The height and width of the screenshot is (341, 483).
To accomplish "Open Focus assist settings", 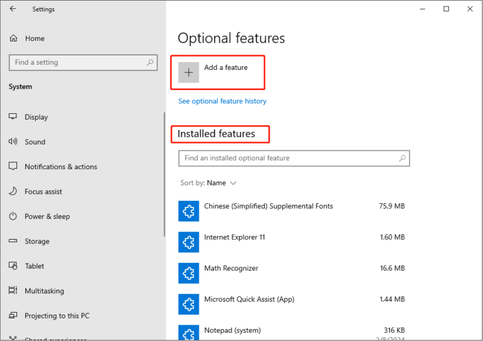I will pos(43,192).
